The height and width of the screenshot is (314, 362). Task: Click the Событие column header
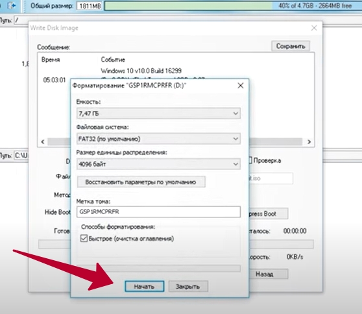click(113, 60)
